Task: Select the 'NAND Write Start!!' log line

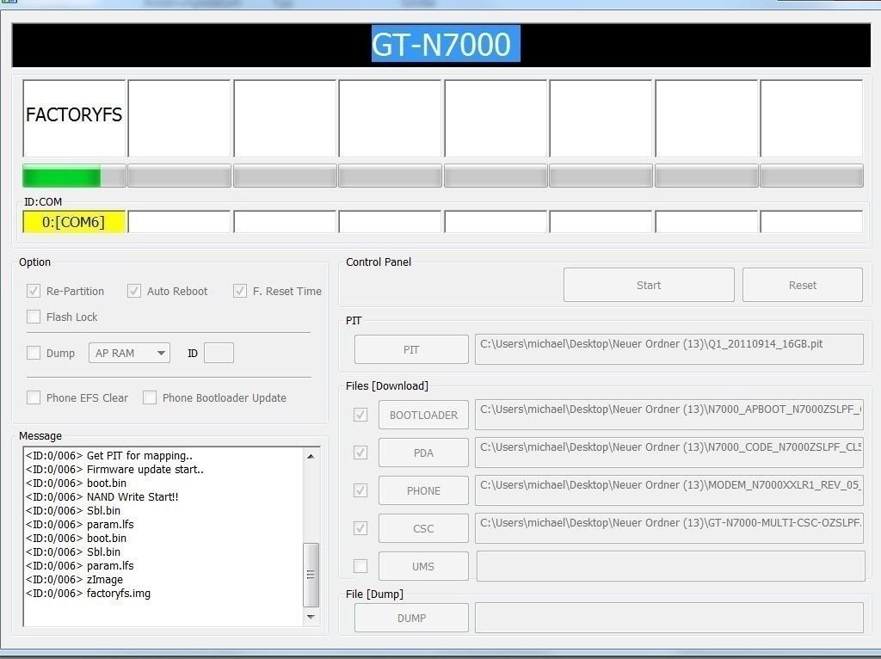Action: pos(102,496)
